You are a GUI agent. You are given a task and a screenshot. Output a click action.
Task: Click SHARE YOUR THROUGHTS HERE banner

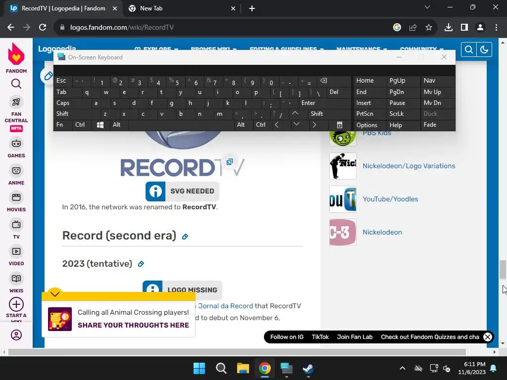pyautogui.click(x=133, y=326)
